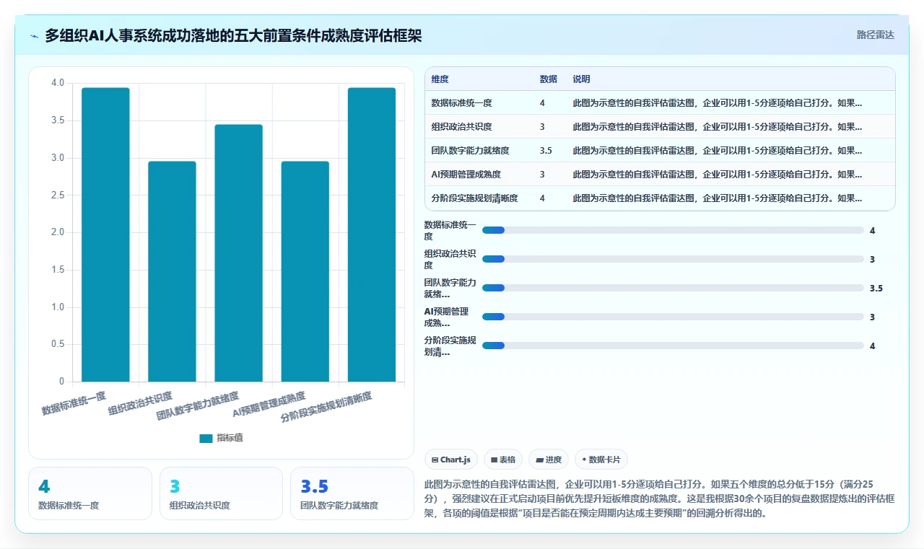Open the 组织政治共识度 data card showing 3
The image size is (924, 549).
coord(221,493)
